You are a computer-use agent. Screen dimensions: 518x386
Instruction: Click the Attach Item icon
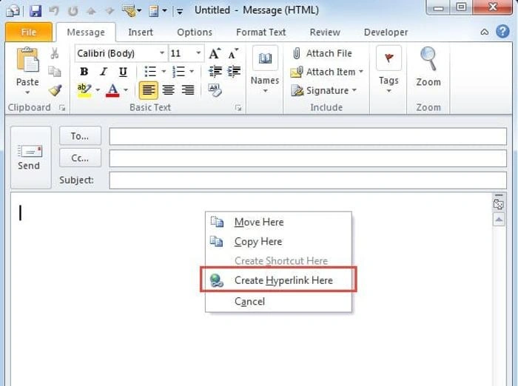tap(296, 72)
